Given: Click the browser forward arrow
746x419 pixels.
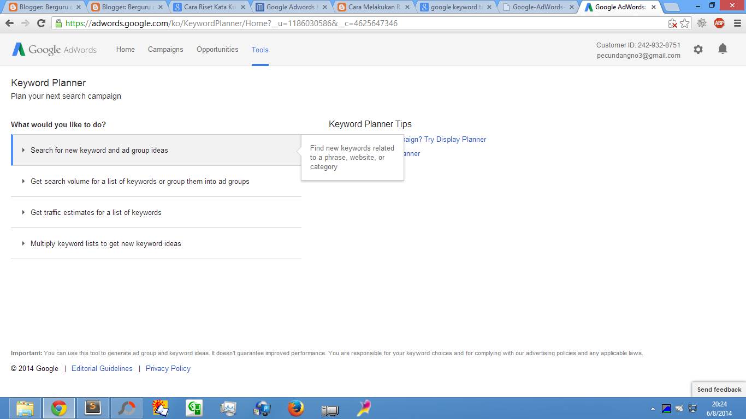Looking at the screenshot, I should tap(25, 23).
